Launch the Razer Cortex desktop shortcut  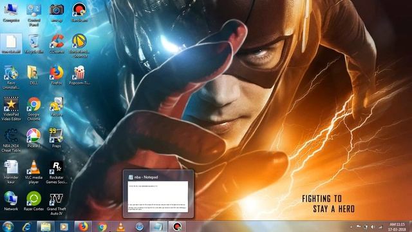tap(33, 201)
